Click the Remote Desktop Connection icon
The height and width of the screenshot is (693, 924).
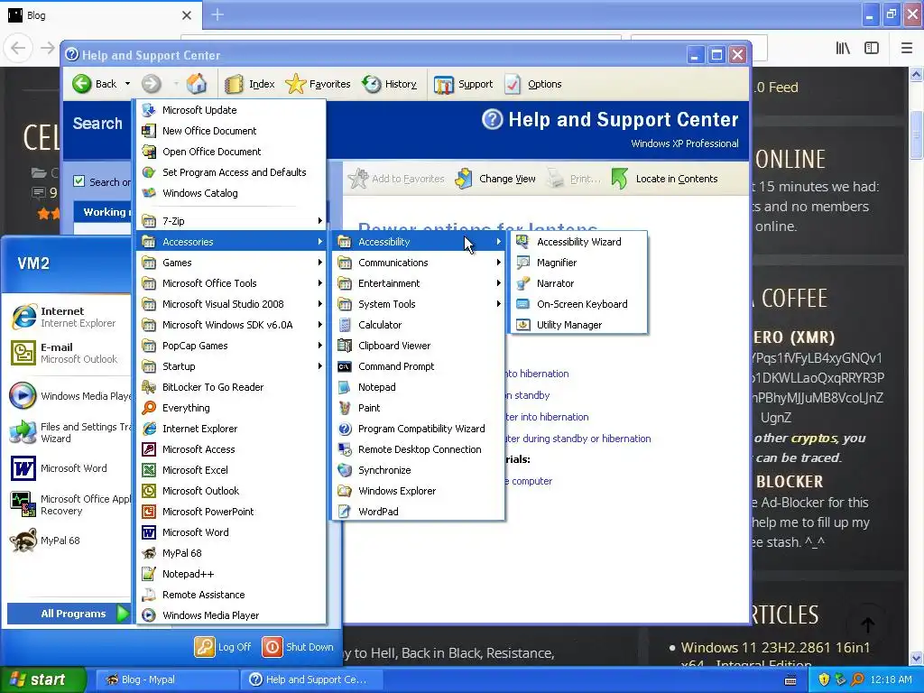point(345,449)
